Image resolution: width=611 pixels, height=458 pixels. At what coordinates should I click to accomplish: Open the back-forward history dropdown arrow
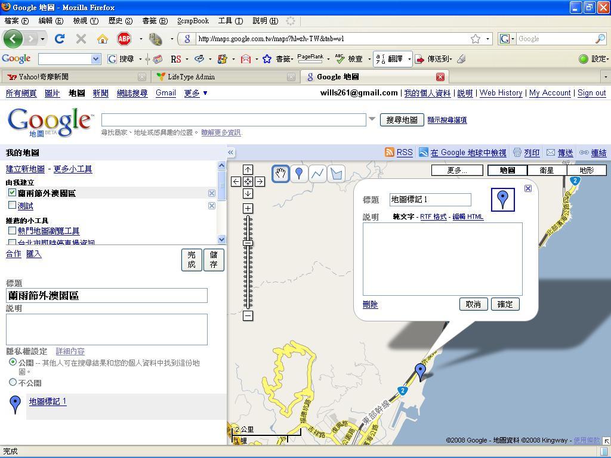point(42,39)
